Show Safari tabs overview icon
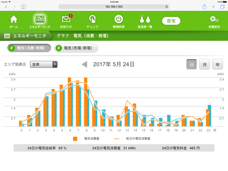The width and height of the screenshot is (228, 171). click(x=222, y=7)
